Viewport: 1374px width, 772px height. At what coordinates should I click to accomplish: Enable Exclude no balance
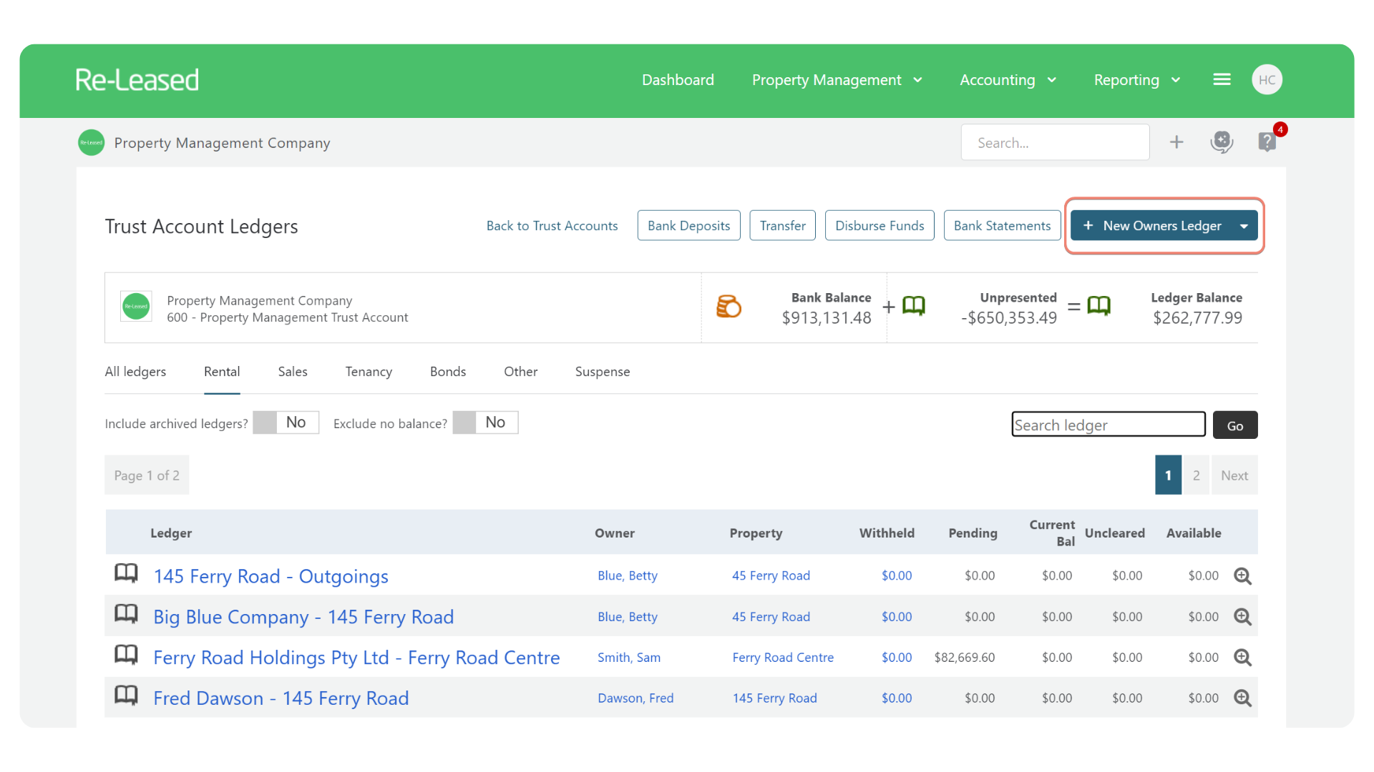(x=485, y=422)
